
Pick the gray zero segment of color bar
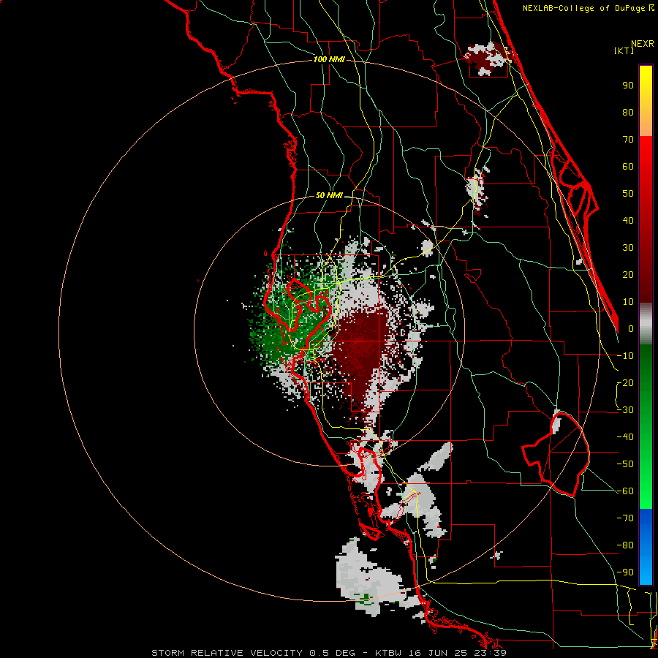pos(646,324)
